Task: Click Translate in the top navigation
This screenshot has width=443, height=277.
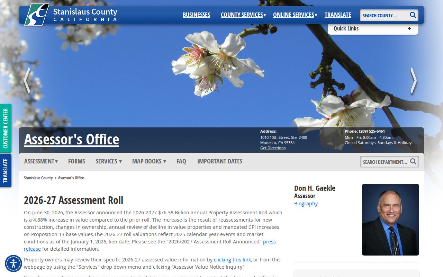Action: pos(338,15)
